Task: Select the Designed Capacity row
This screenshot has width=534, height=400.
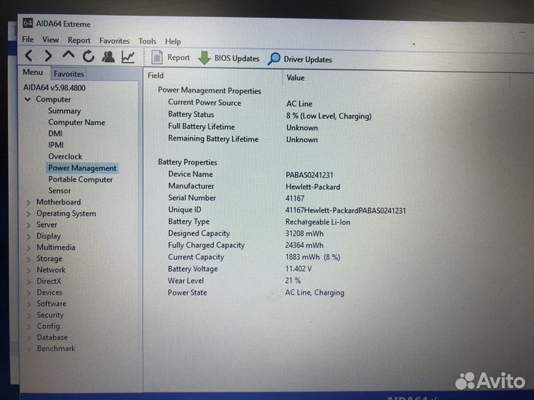Action: pos(245,233)
